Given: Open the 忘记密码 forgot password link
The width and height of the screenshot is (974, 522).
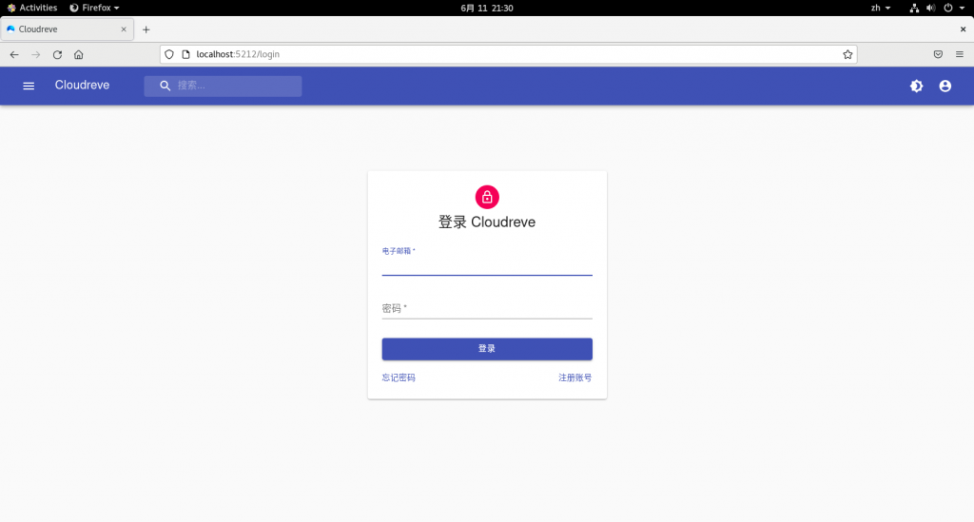Looking at the screenshot, I should [399, 377].
